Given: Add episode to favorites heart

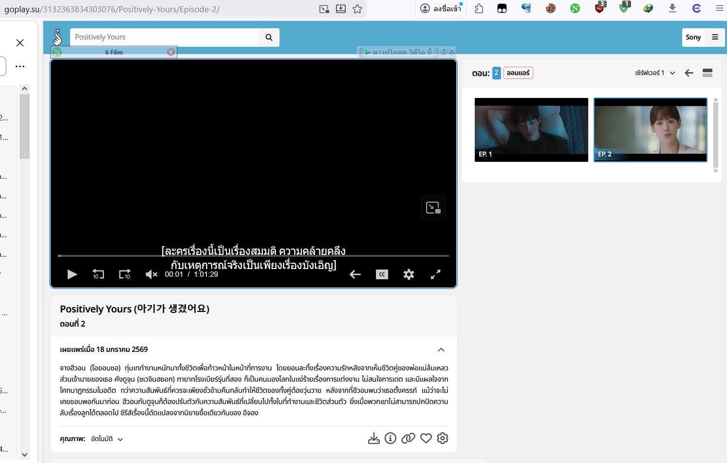Looking at the screenshot, I should click(x=426, y=439).
